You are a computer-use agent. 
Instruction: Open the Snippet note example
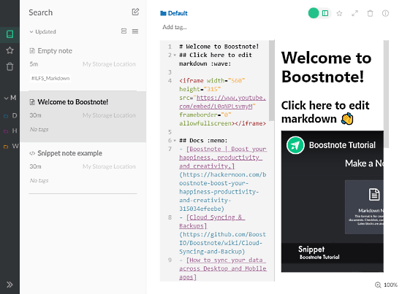tap(83, 168)
